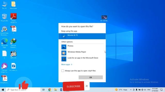Select Microsoft Edge desktop icon

tap(4, 43)
